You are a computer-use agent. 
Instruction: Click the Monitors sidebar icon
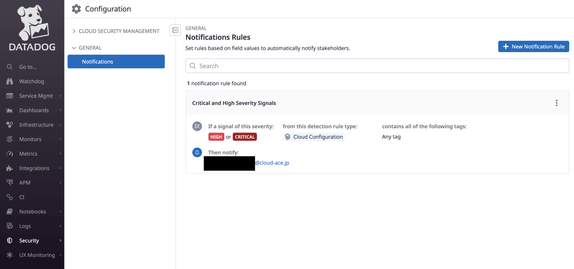pos(10,139)
